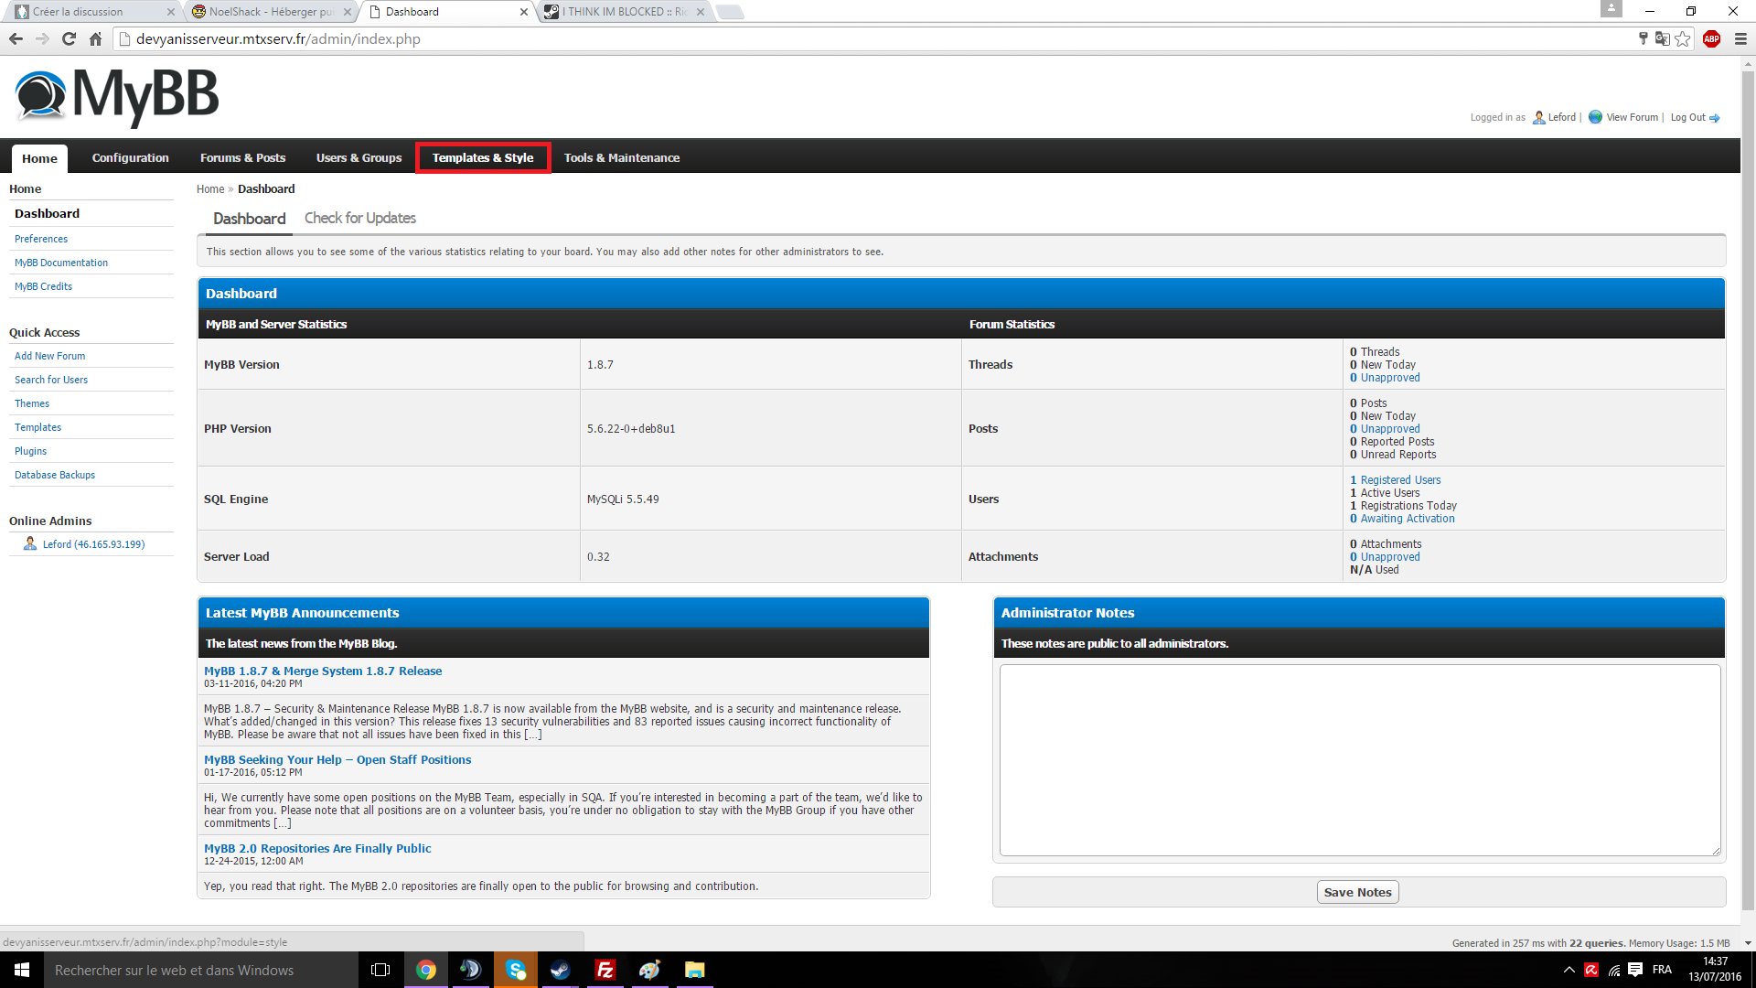This screenshot has width=1756, height=988.
Task: Open MyBB Documentation link
Action: [x=61, y=263]
